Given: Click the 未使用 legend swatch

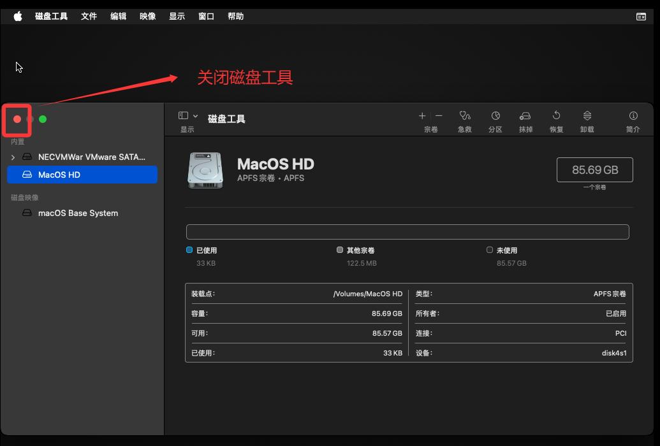Looking at the screenshot, I should [x=490, y=250].
